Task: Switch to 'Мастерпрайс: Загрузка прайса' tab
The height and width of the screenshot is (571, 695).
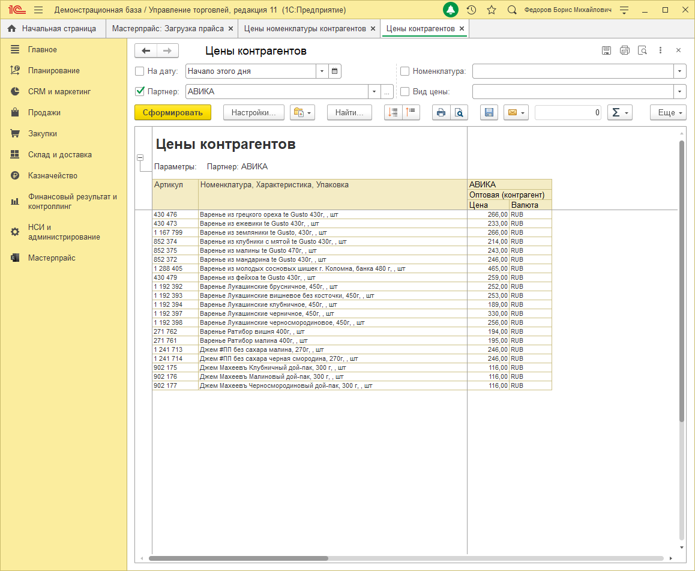Action: pyautogui.click(x=167, y=29)
